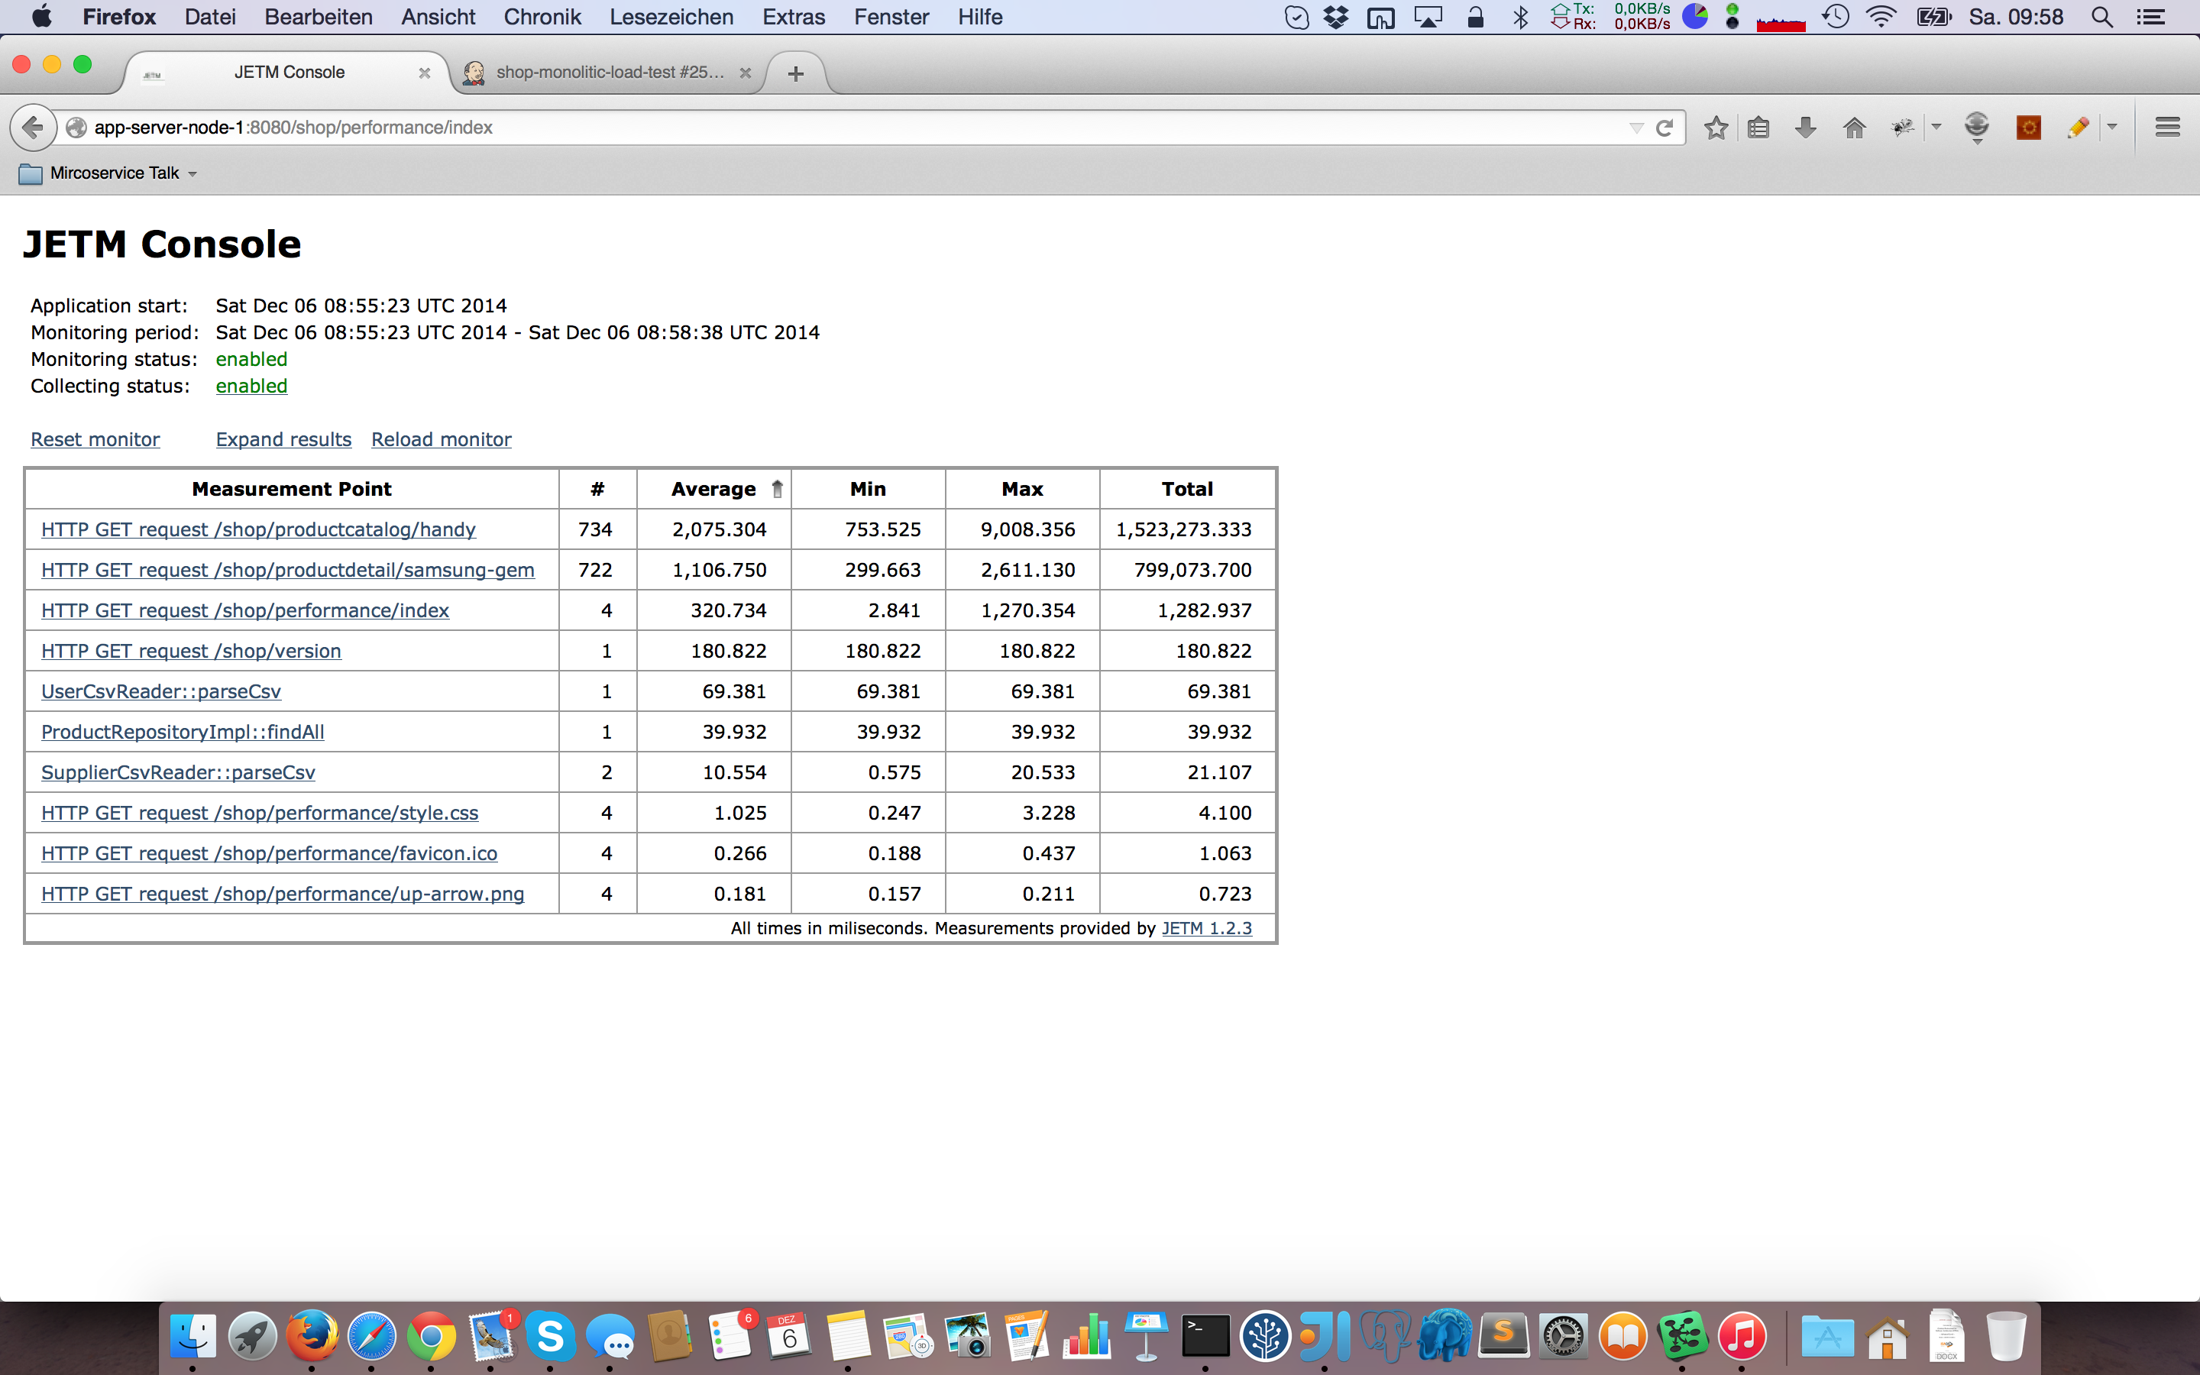Open the downloads arrow icon
Viewport: 2200px width, 1375px height.
1806,128
